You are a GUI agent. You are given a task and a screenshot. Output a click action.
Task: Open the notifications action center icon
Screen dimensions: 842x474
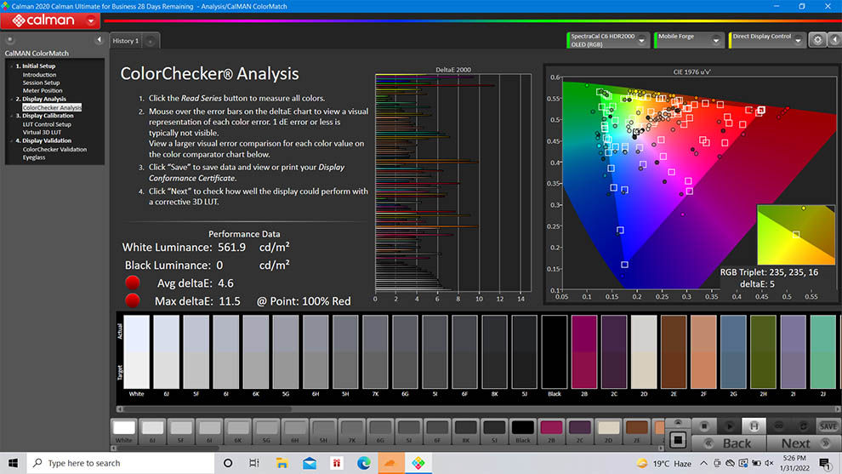(825, 463)
